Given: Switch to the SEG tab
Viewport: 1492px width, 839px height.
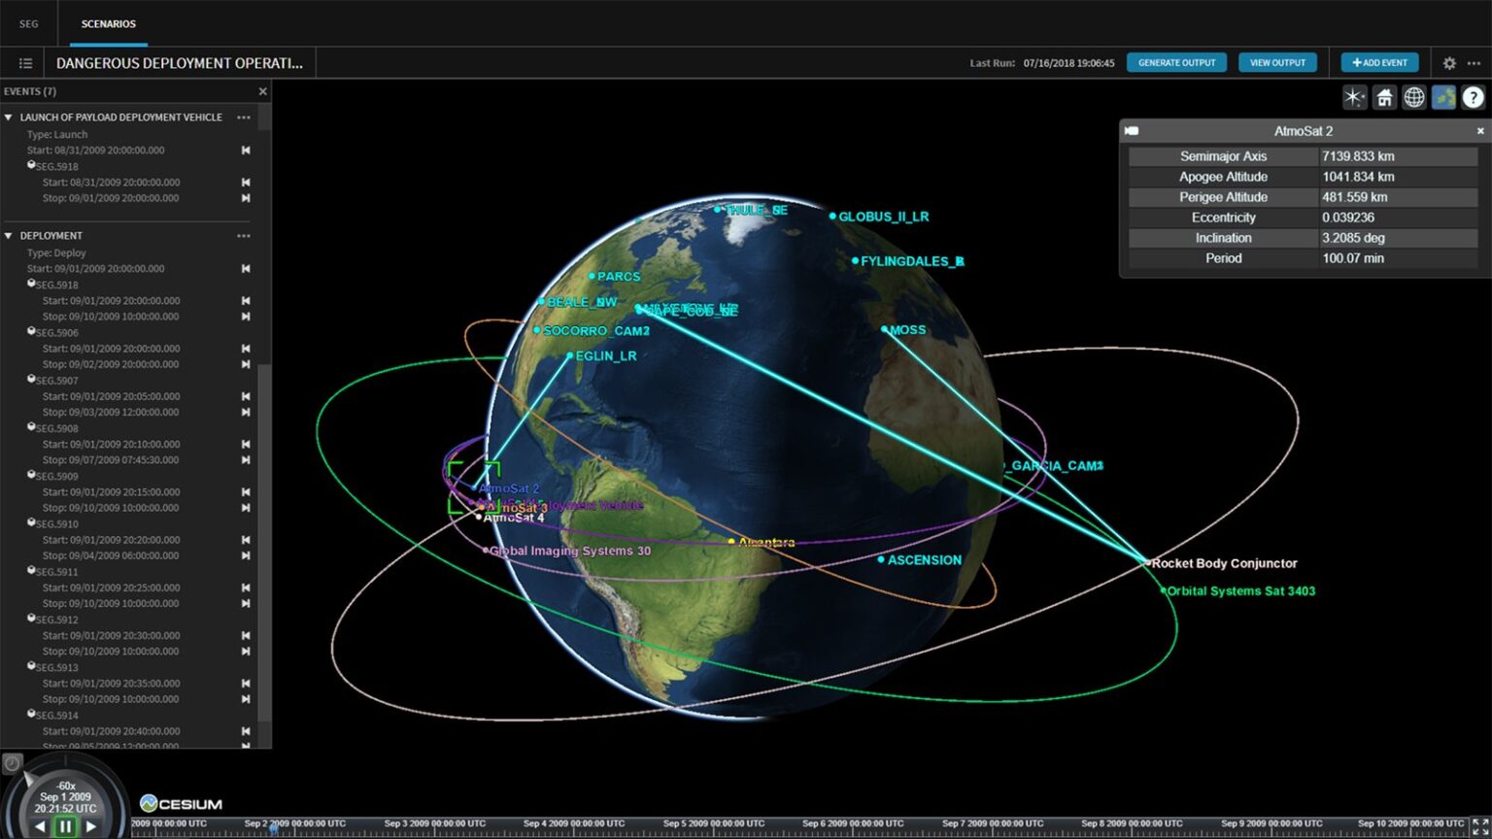Looking at the screenshot, I should pos(29,23).
